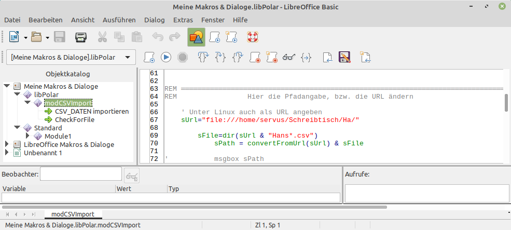The image size is (511, 230).
Task: Go to previous tab navigation arrow
Action: (x=16, y=214)
